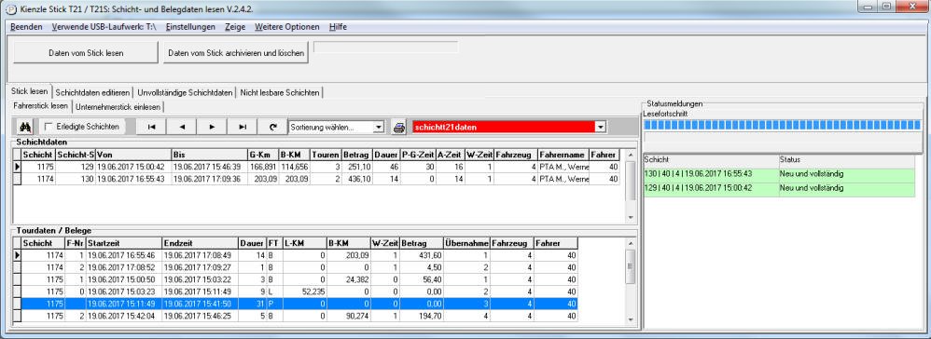Viewport: 931px width, 339px height.
Task: Toggle the Erledigte Schichten checkbox
Action: [49, 127]
